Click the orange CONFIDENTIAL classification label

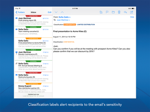[70, 25]
